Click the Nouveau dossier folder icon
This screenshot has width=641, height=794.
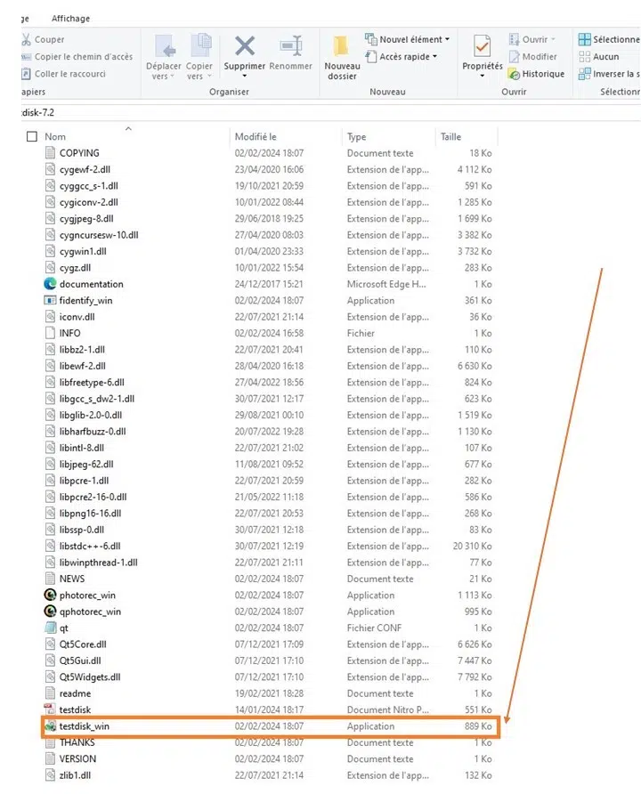pyautogui.click(x=341, y=46)
